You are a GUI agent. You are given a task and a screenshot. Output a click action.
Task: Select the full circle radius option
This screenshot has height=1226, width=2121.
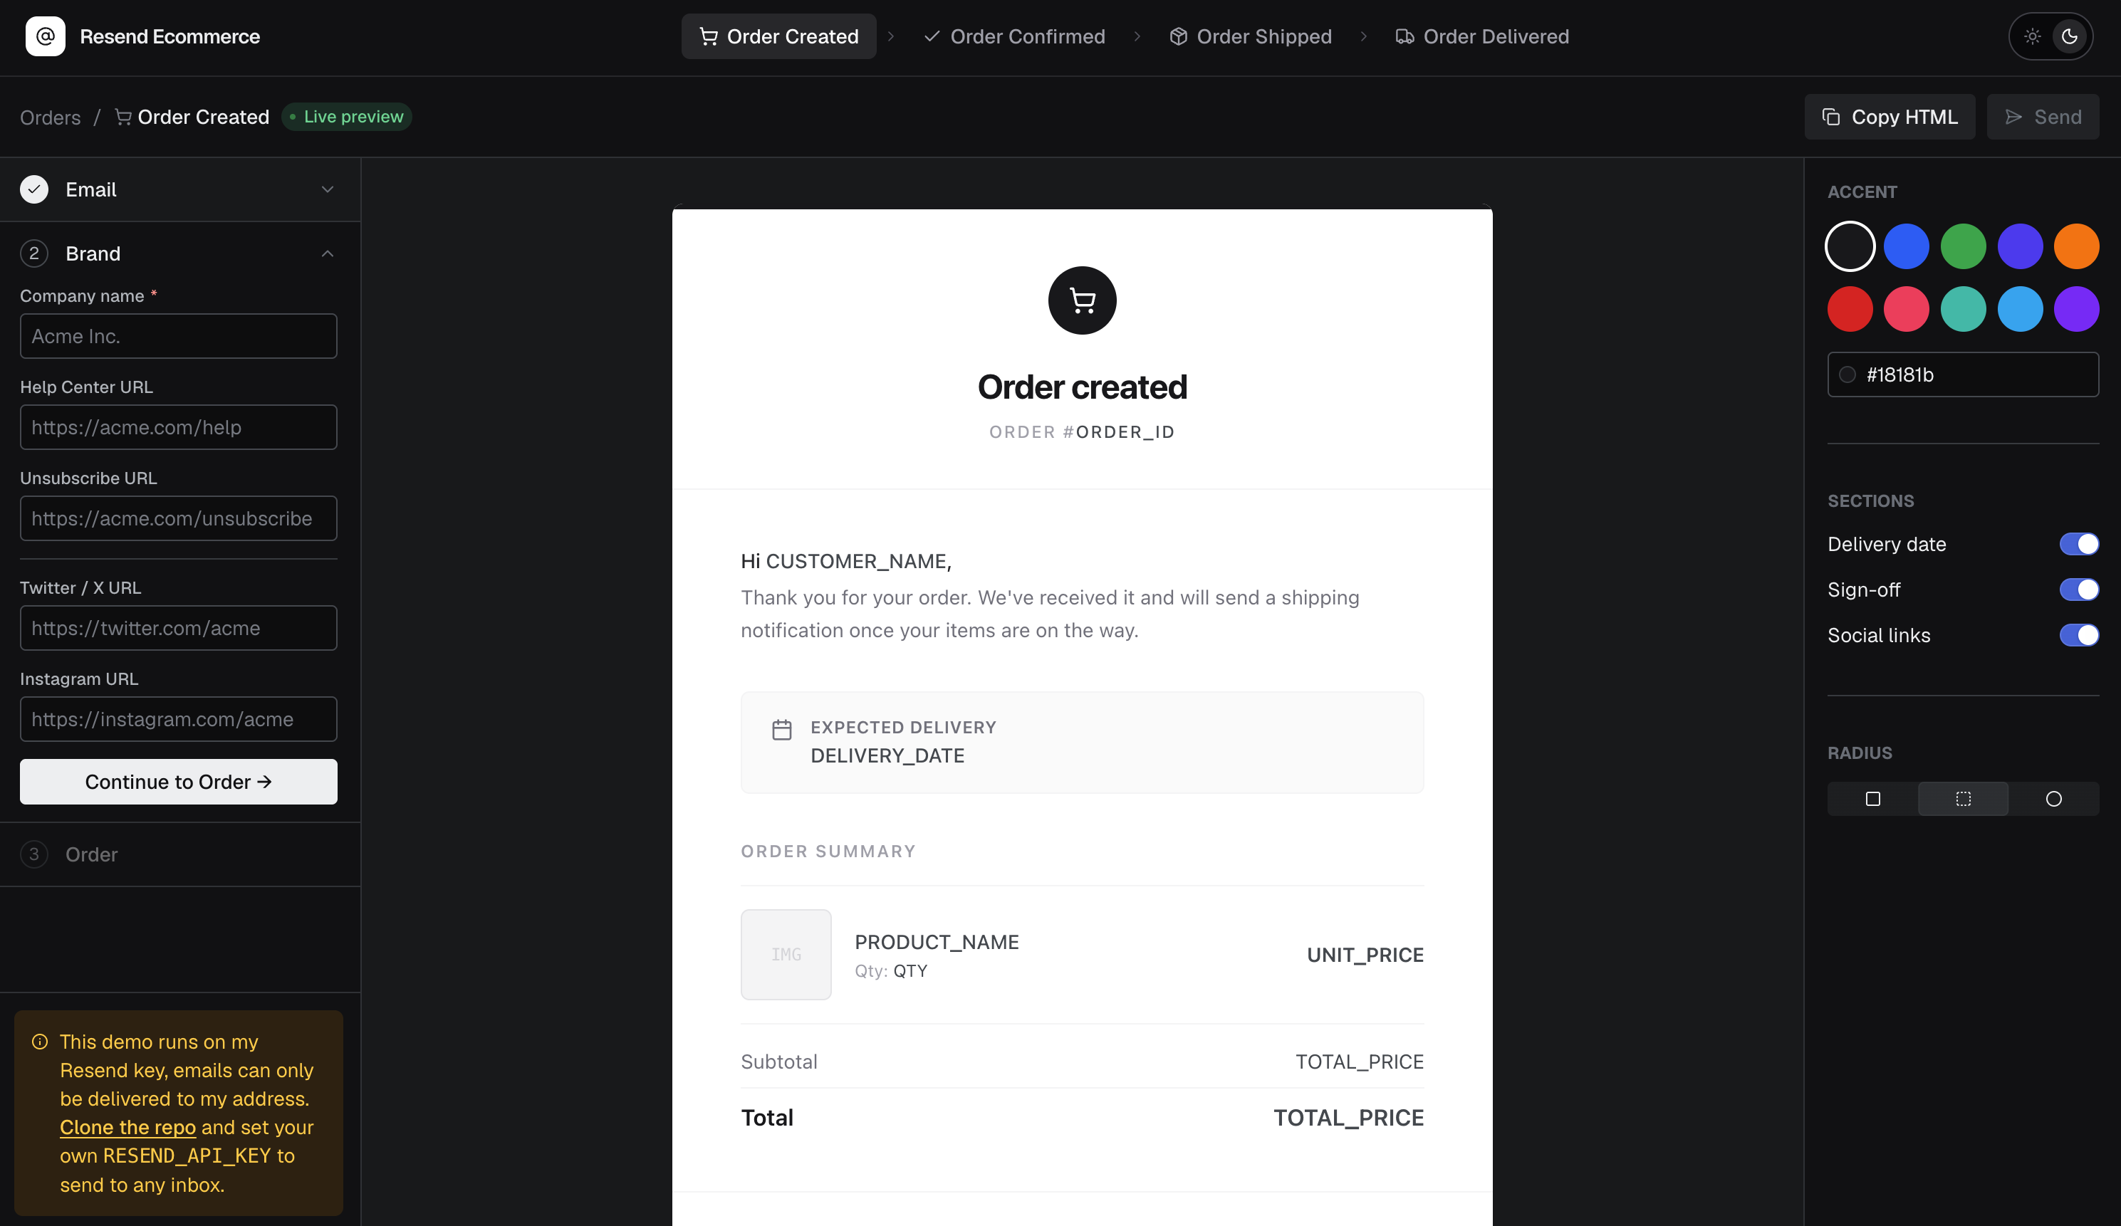click(x=2053, y=799)
